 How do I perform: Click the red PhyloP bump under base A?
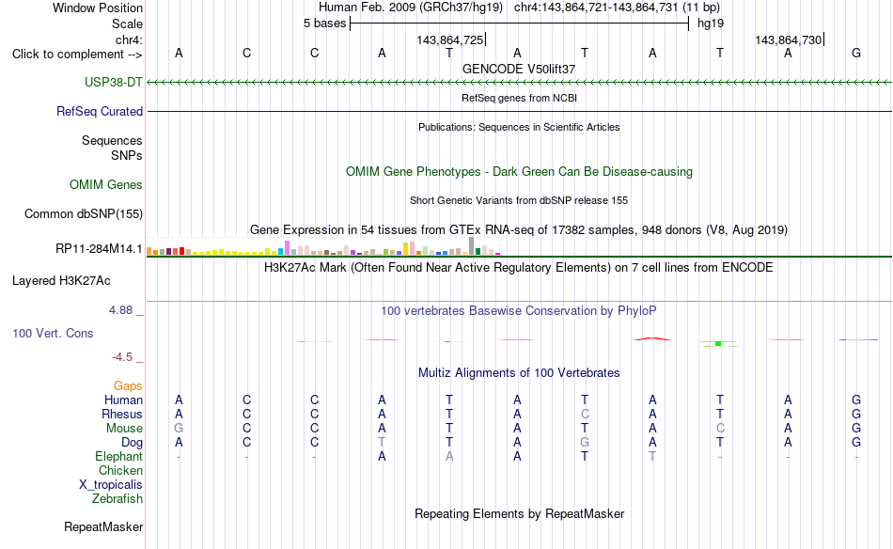click(x=652, y=338)
